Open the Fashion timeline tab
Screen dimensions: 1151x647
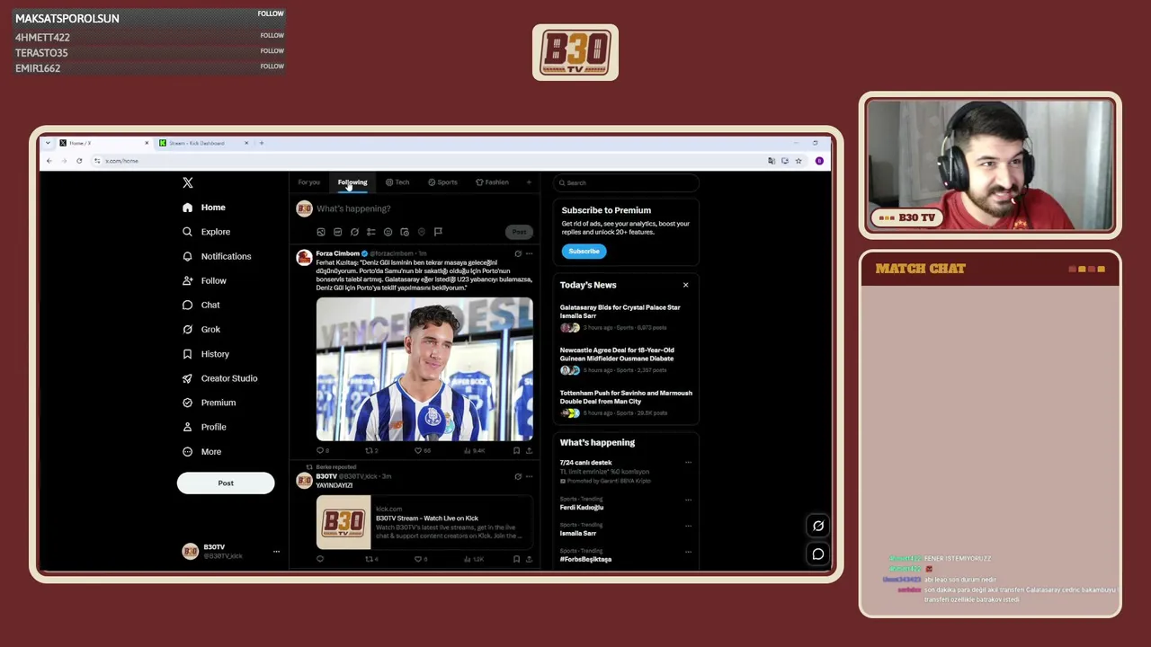point(492,182)
